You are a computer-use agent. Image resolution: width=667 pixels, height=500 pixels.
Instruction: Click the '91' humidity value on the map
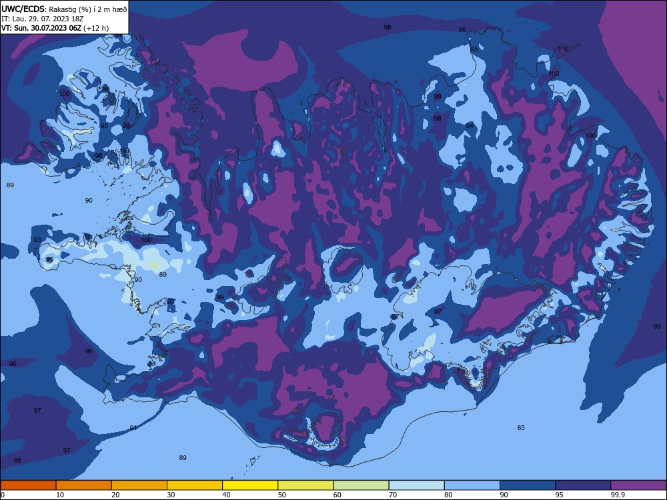pyautogui.click(x=133, y=428)
